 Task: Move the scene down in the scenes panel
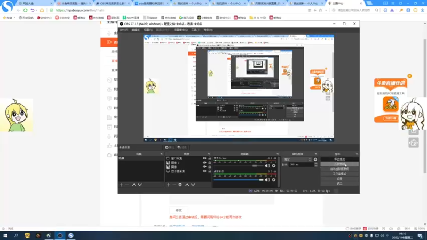pos(140,185)
